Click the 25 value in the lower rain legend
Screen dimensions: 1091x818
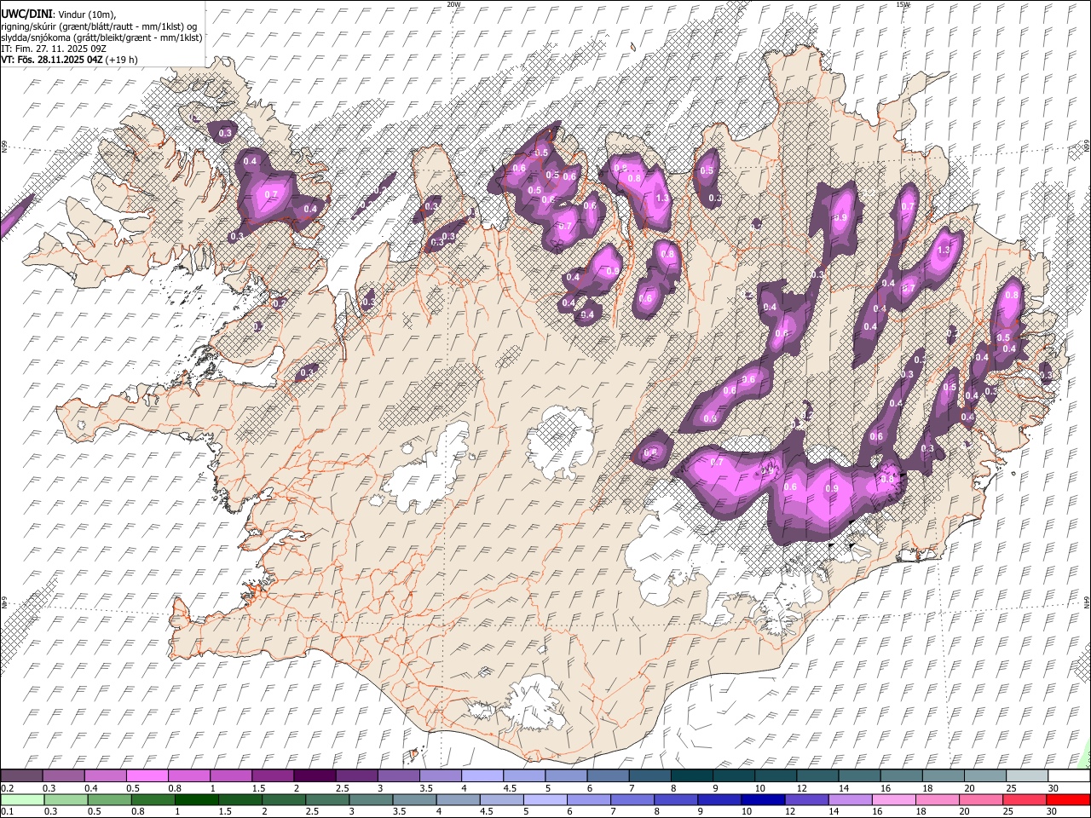[1010, 812]
